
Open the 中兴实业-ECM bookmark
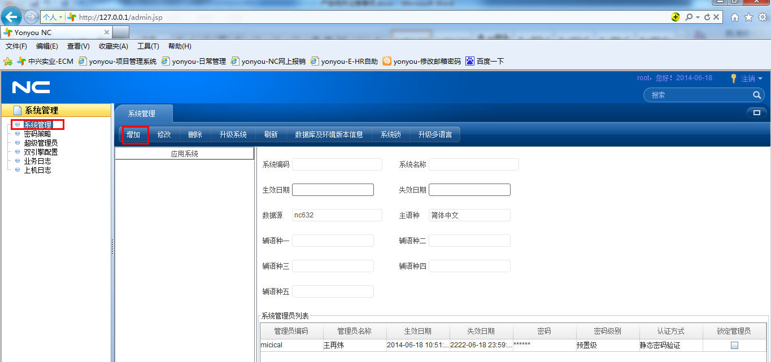(x=46, y=61)
